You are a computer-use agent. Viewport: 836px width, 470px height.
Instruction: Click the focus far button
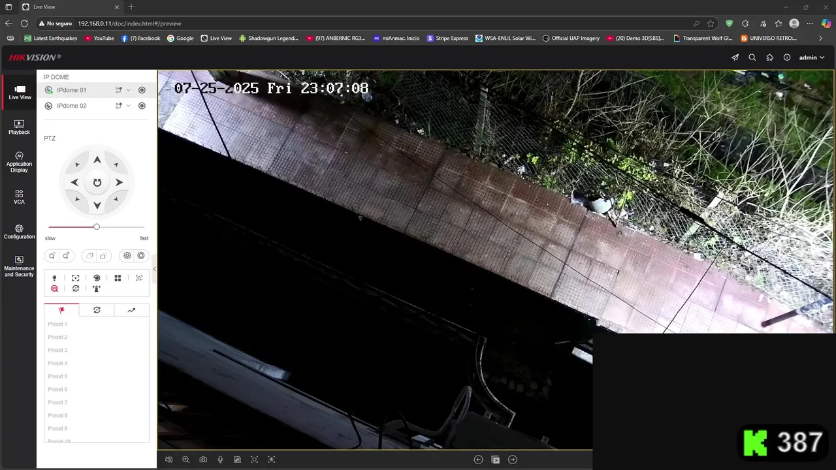click(103, 256)
